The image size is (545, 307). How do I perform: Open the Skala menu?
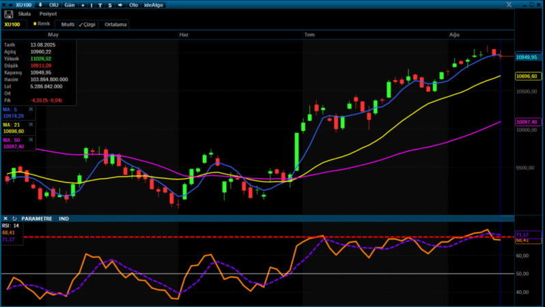pos(25,14)
